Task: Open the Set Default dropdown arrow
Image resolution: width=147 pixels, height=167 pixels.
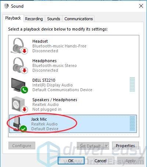Action: click(107, 146)
